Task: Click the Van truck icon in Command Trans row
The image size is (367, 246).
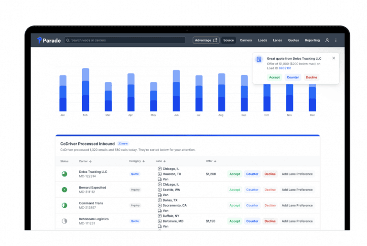Action: 160,211
